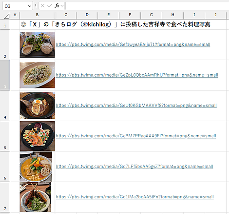Viewport: 229px width, 214px height.
Task: Select row 3 header
Action: coord(5,75)
